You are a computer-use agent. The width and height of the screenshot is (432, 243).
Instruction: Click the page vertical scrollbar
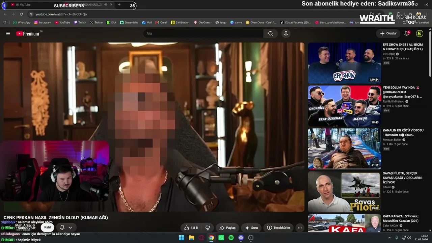tap(430, 54)
